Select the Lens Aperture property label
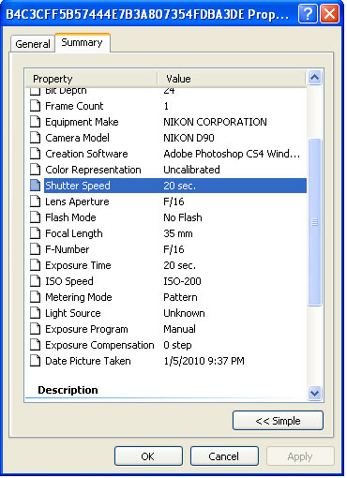 click(x=77, y=202)
